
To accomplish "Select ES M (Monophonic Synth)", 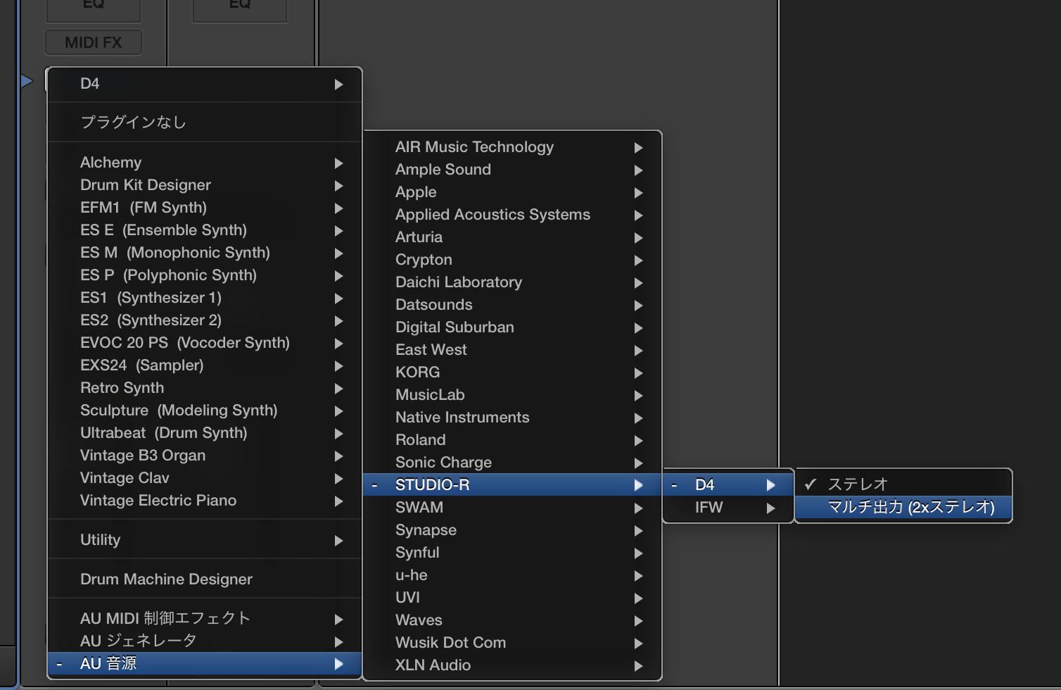I will [205, 253].
